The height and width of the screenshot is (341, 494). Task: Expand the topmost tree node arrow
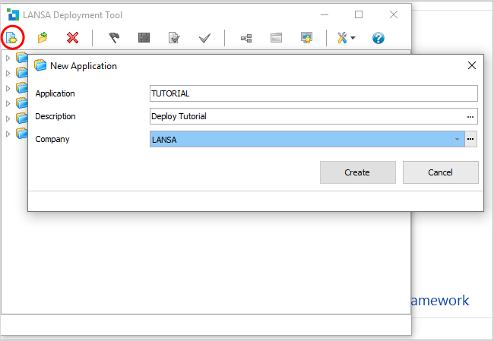point(8,58)
